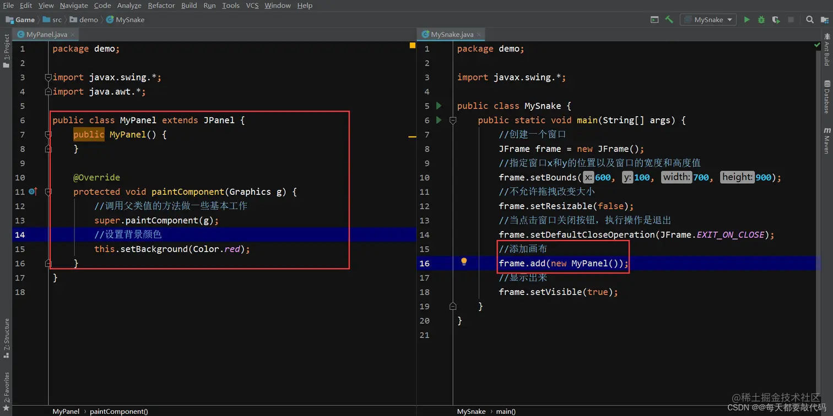Open the File menu

point(8,6)
